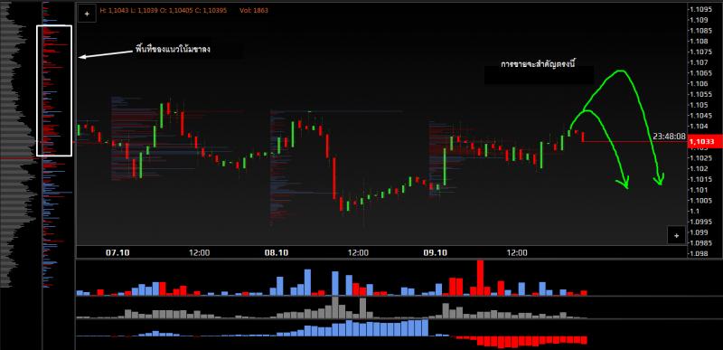Click the Vol: 1863 readout
This screenshot has width=723, height=350.
coord(254,10)
